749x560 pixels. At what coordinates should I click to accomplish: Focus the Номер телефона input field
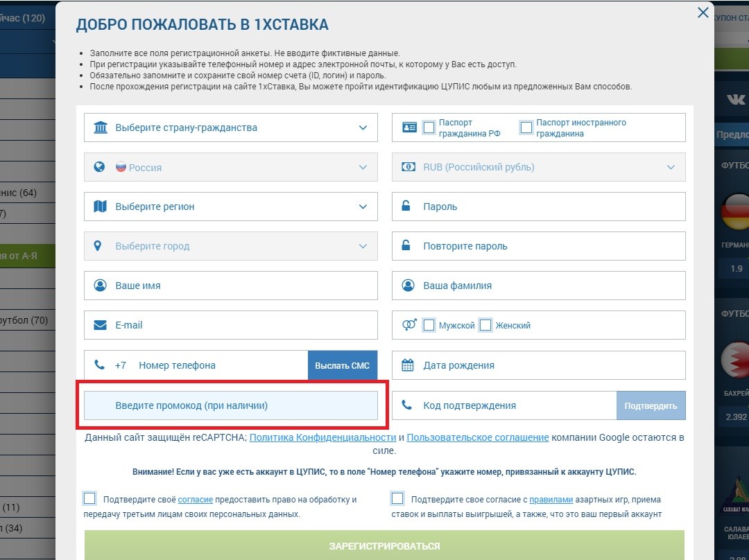[196, 365]
